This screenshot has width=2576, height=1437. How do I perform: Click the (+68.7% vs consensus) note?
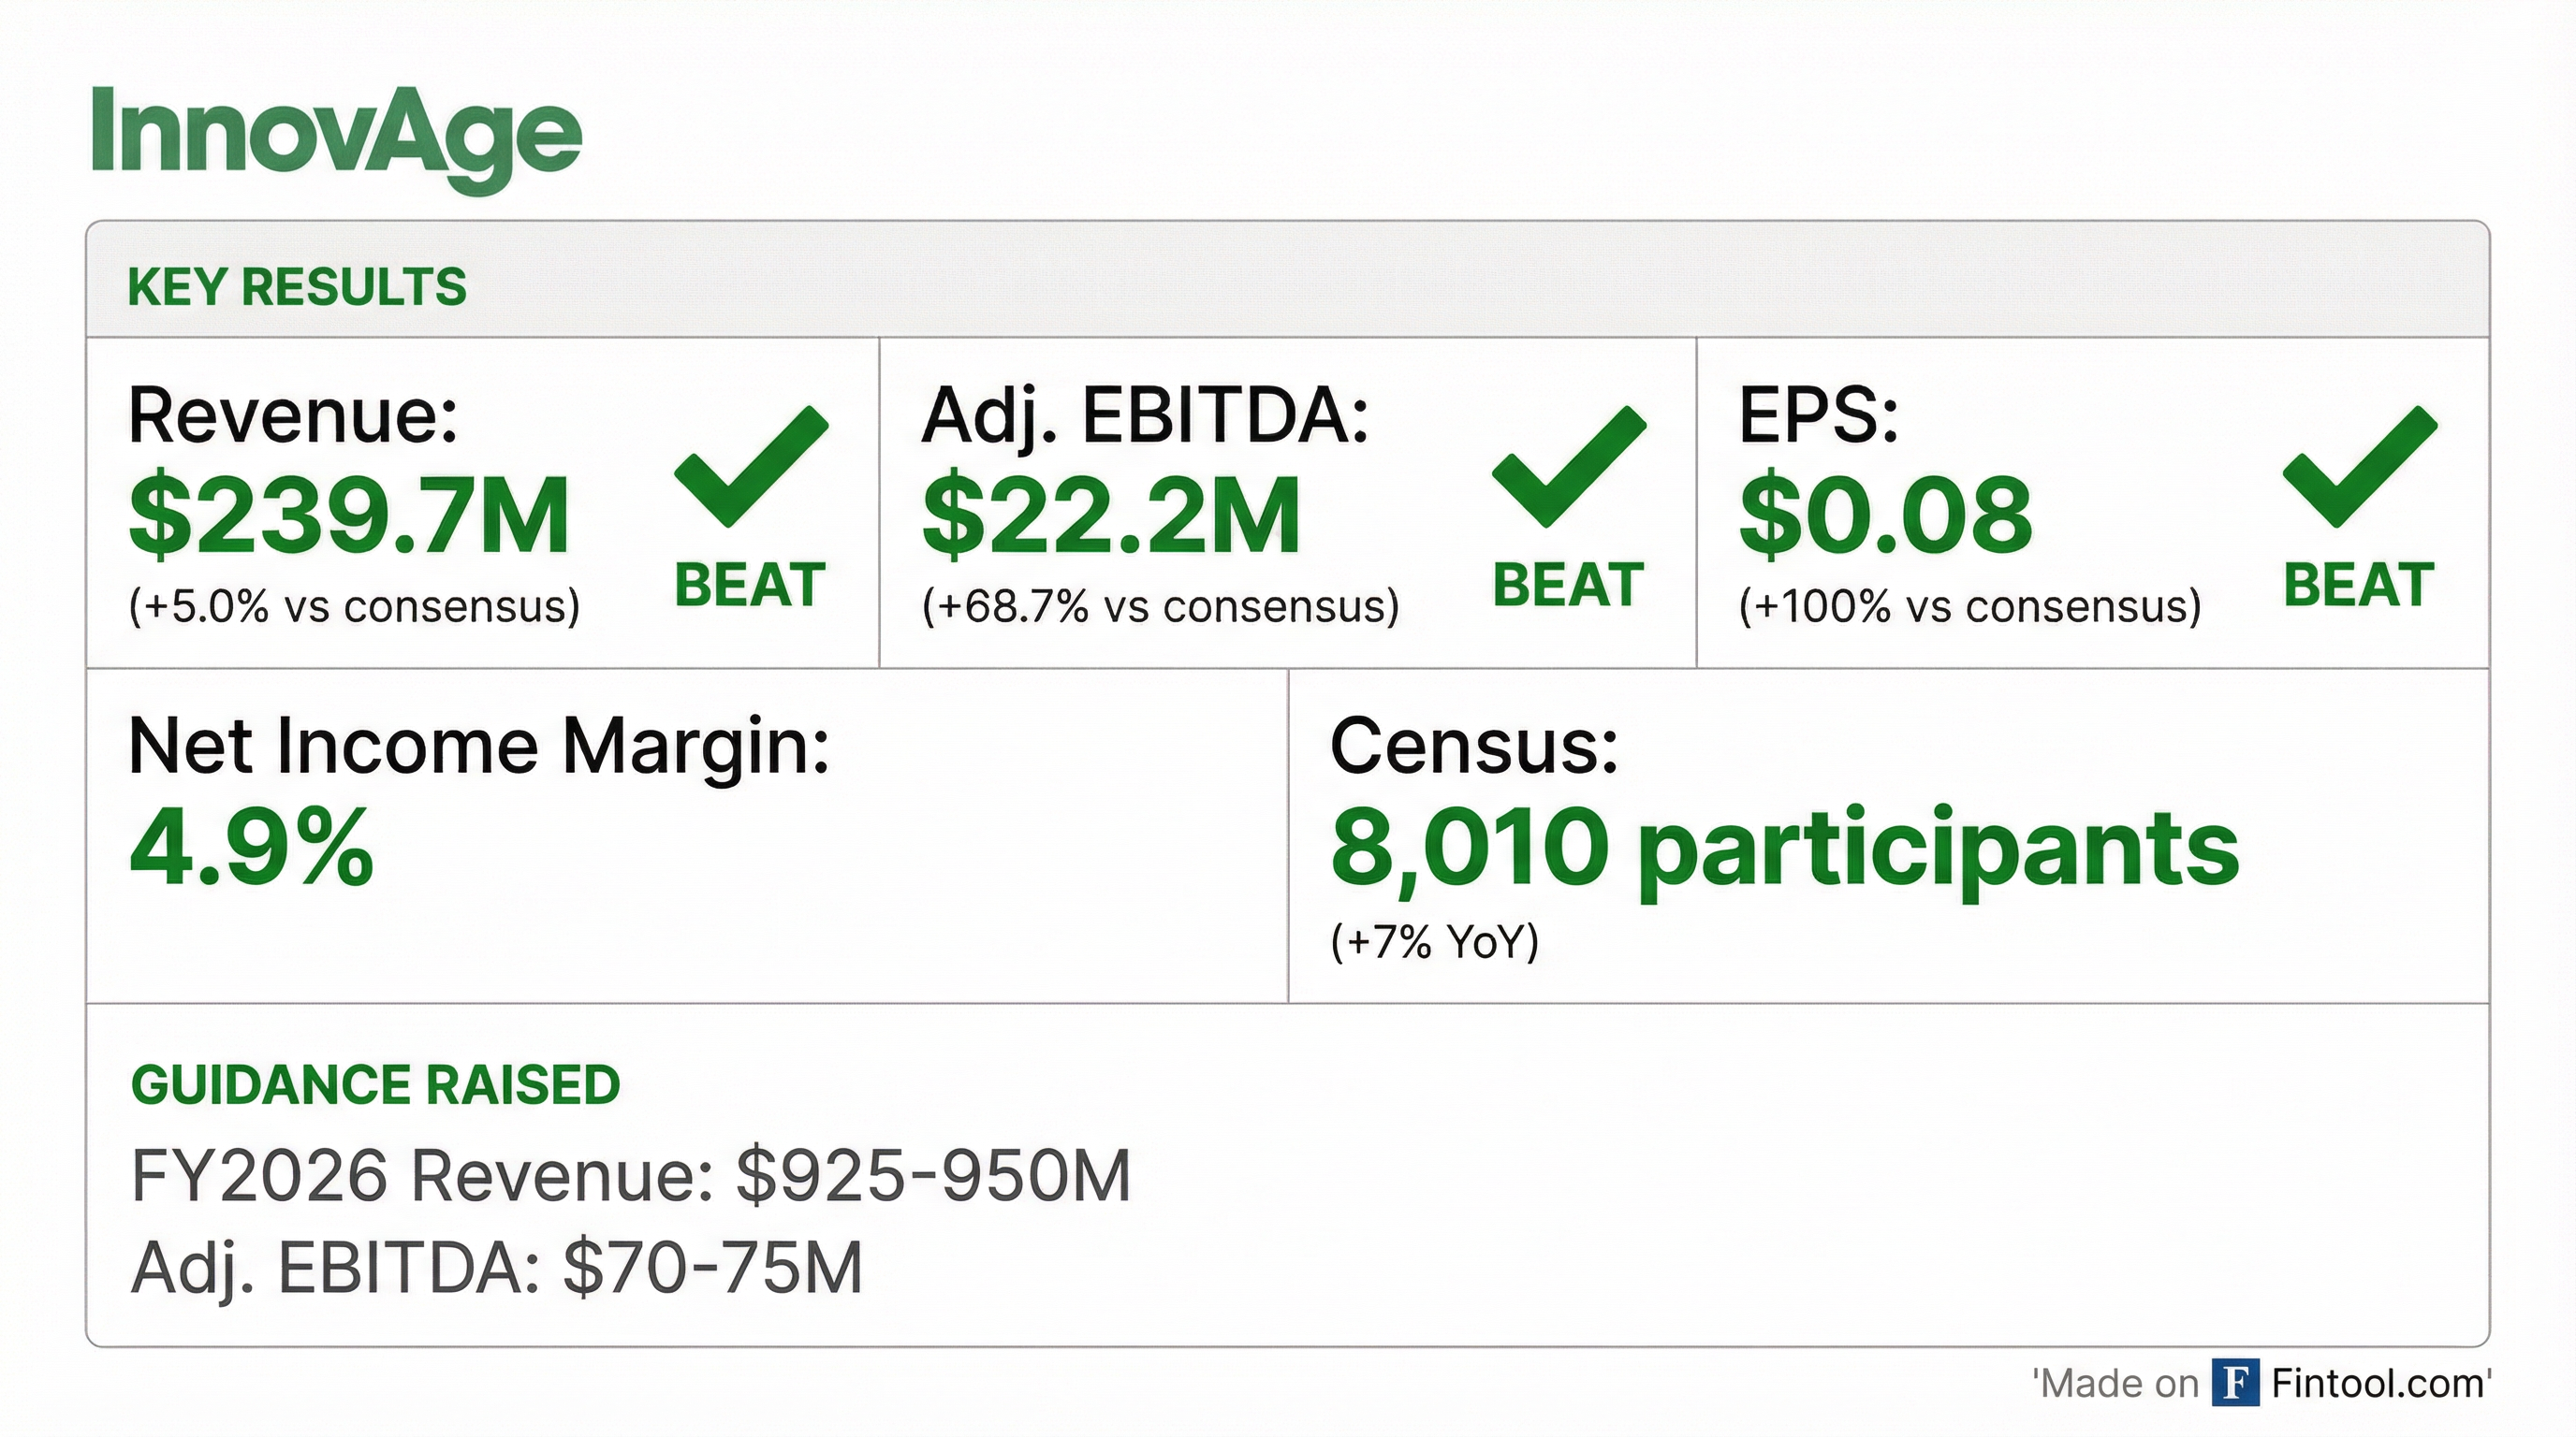[1160, 606]
